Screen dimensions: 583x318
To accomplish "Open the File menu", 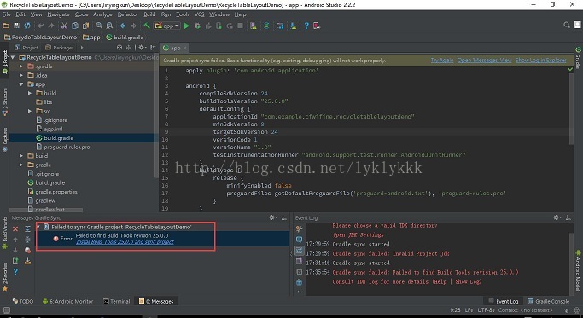I will pos(6,14).
